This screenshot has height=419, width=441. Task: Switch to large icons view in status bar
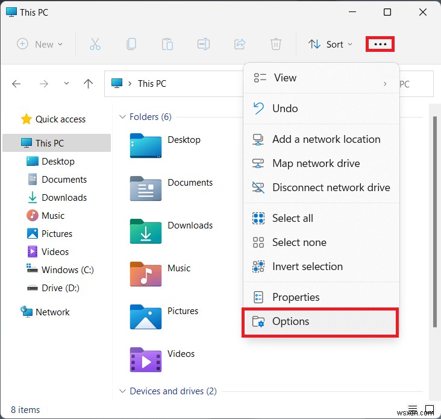pos(430,409)
